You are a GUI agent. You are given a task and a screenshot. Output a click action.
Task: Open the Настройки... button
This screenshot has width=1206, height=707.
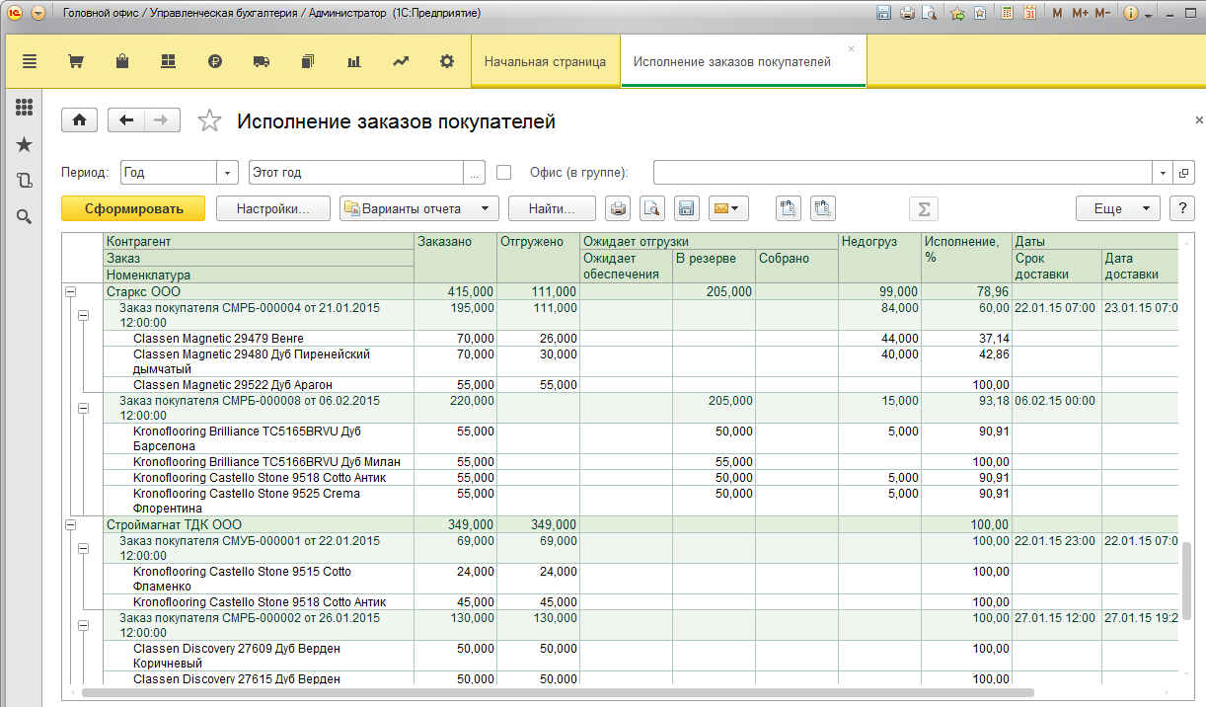click(273, 208)
